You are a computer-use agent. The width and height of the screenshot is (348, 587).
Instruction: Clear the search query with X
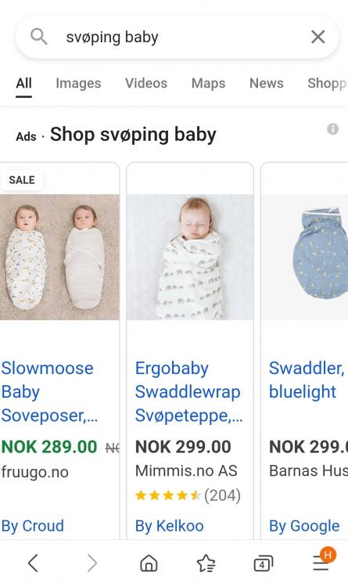pyautogui.click(x=318, y=37)
